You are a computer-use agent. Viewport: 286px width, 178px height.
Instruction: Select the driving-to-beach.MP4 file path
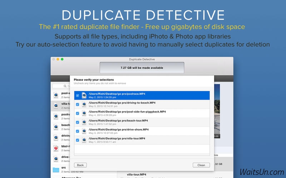(x=122, y=103)
